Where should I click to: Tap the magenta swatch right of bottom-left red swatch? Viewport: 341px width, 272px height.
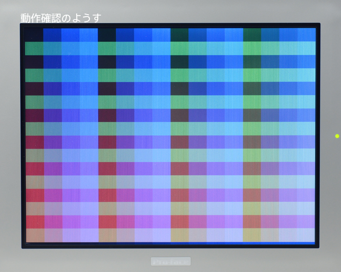click(x=52, y=221)
